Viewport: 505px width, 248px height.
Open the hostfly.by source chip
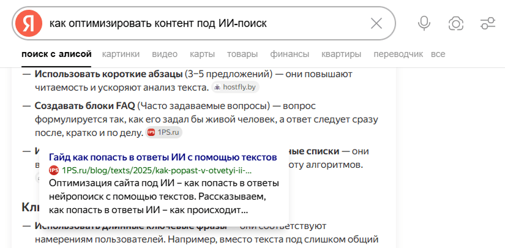(x=236, y=87)
